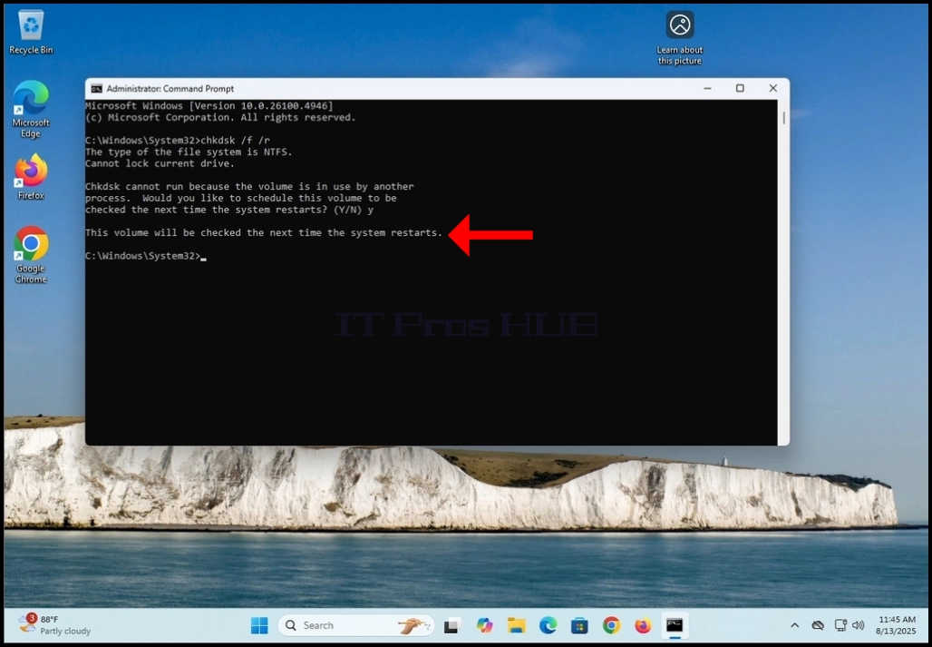
Task: Open Microsoft Store from the taskbar
Action: 579,625
